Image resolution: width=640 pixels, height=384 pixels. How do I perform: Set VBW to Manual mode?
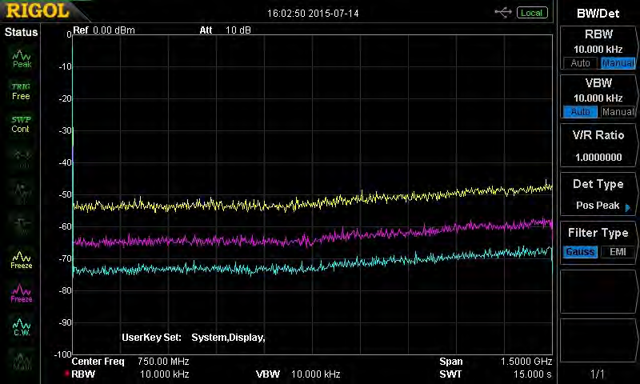pyautogui.click(x=618, y=112)
